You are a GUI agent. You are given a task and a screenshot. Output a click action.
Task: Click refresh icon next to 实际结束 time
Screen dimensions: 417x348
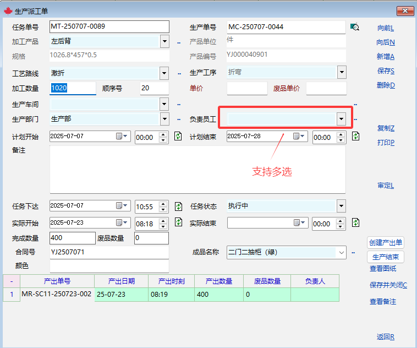pyautogui.click(x=356, y=222)
